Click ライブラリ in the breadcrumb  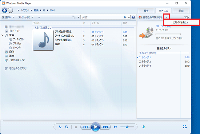(x=25, y=10)
